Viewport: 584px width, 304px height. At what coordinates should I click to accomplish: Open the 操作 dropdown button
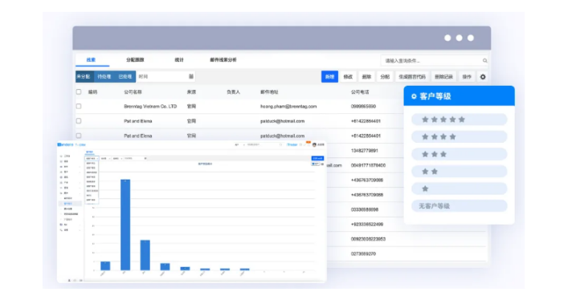(467, 77)
